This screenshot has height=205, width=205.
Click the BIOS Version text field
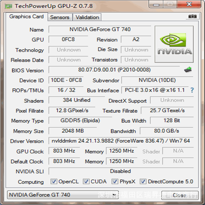(114, 70)
